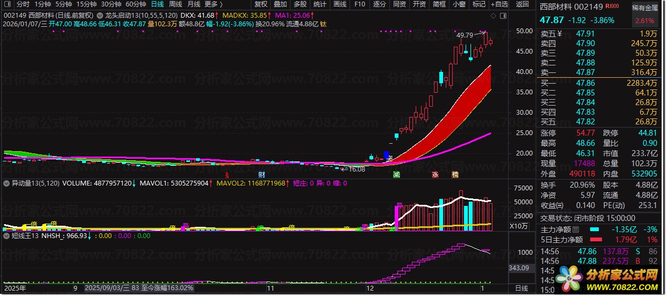This screenshot has height=296, width=667.
Task: Click the 复权 adjustment button
Action: tap(260, 4)
